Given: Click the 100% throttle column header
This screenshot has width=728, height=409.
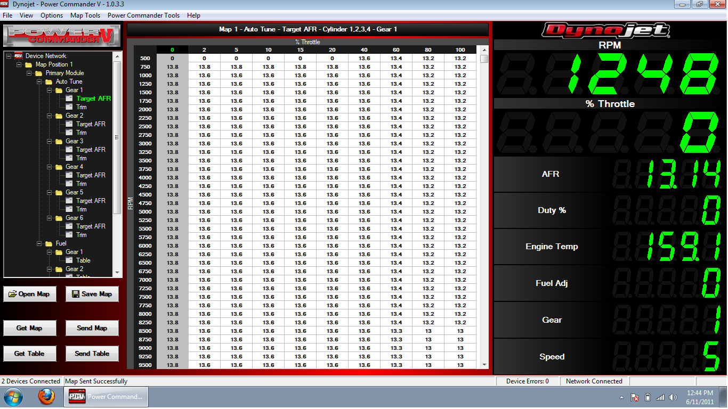Looking at the screenshot, I should coord(460,50).
